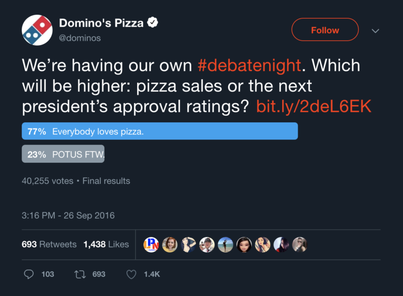Follow the Domino's Pizza account
The width and height of the screenshot is (403, 296).
(325, 30)
